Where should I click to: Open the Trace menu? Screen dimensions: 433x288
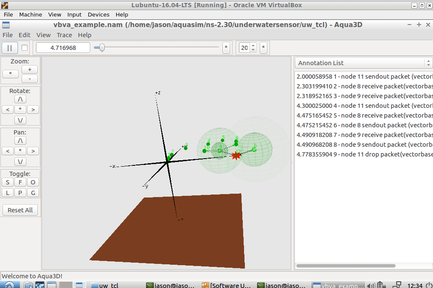(64, 35)
